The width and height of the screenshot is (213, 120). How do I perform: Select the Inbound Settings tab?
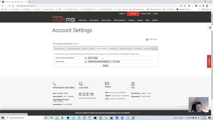[102, 49]
